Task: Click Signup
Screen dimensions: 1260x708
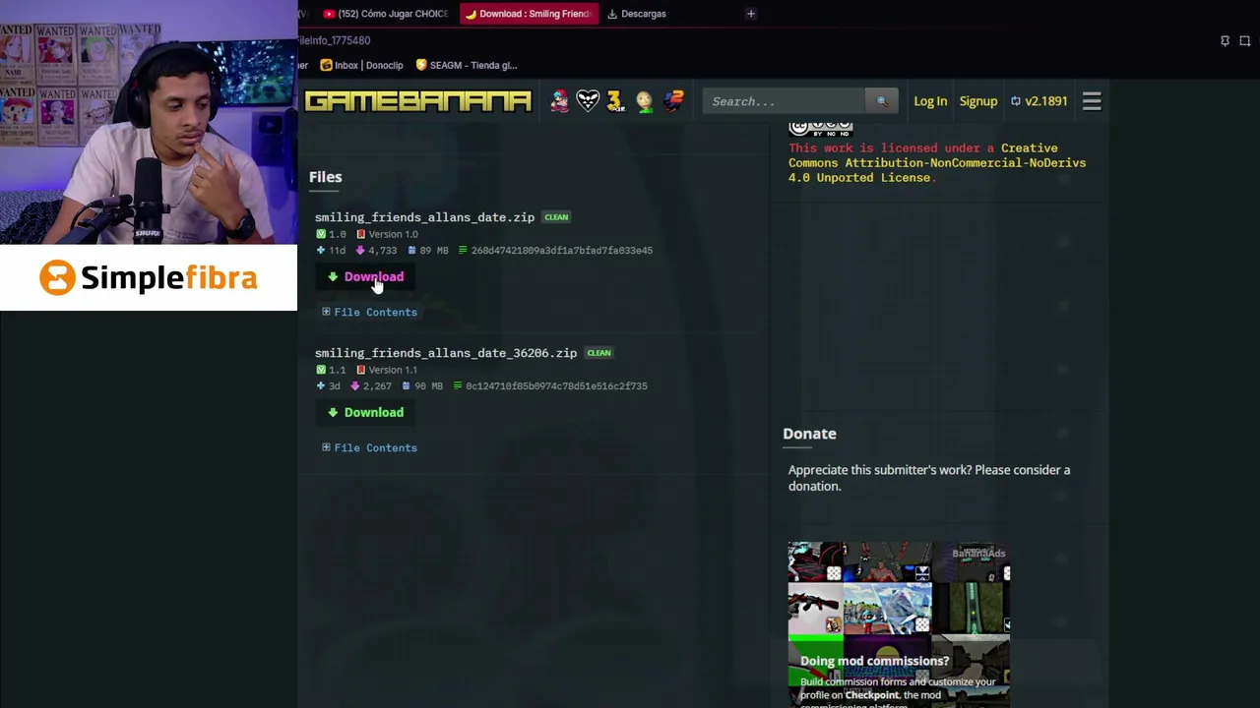Action: click(x=978, y=101)
